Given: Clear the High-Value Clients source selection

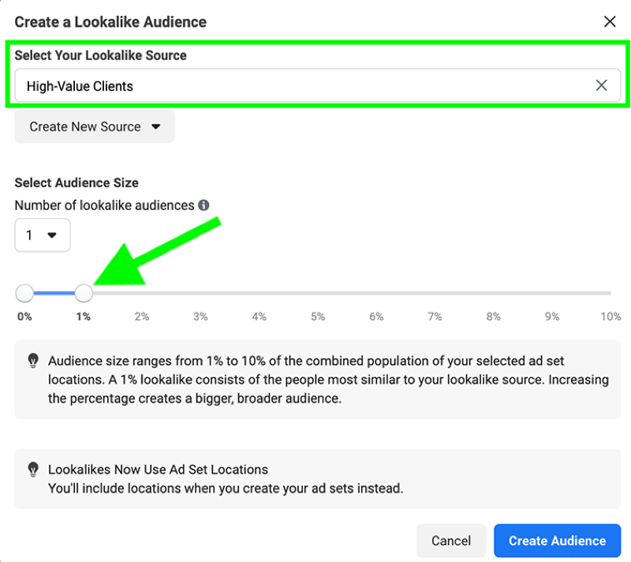Looking at the screenshot, I should 601,85.
